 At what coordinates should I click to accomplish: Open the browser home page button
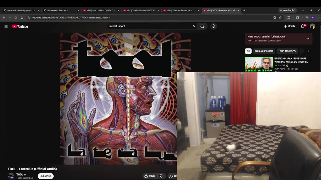(22, 17)
